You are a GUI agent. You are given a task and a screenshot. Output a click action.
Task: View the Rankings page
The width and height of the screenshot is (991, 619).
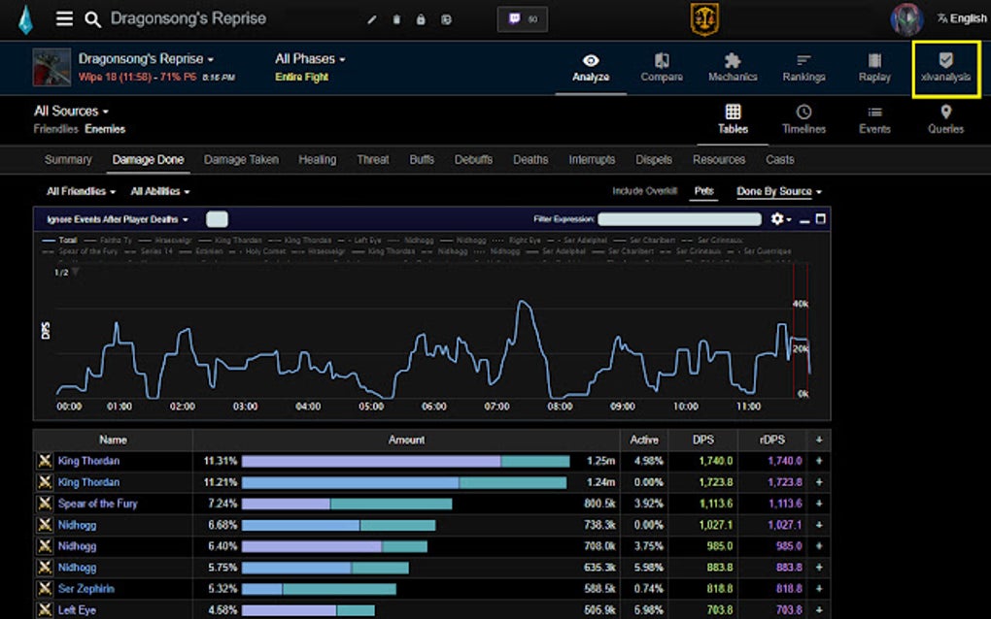pos(803,68)
